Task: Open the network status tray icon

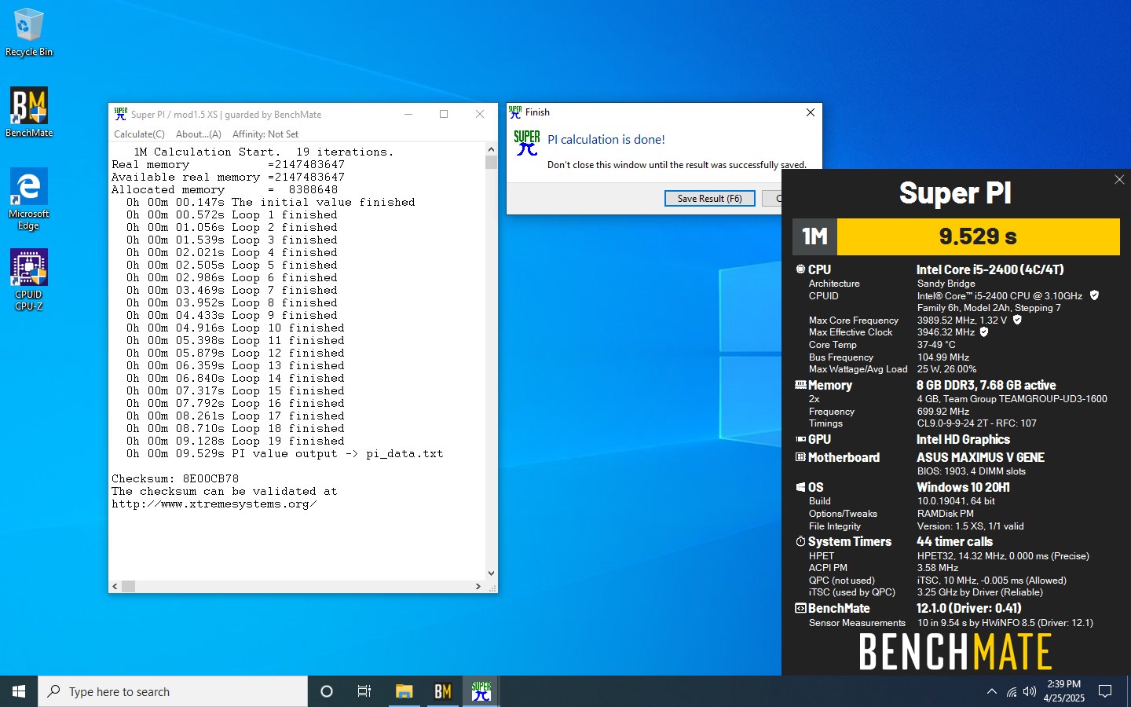Action: point(1012,691)
